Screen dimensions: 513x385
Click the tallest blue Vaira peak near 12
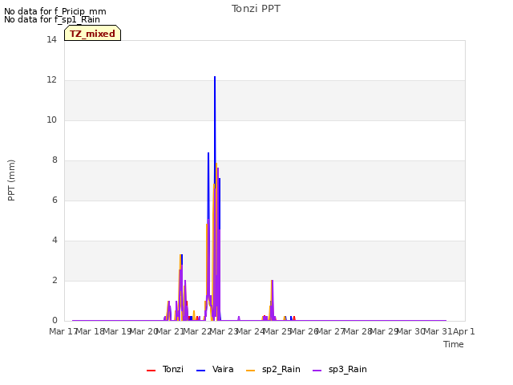tap(215, 78)
